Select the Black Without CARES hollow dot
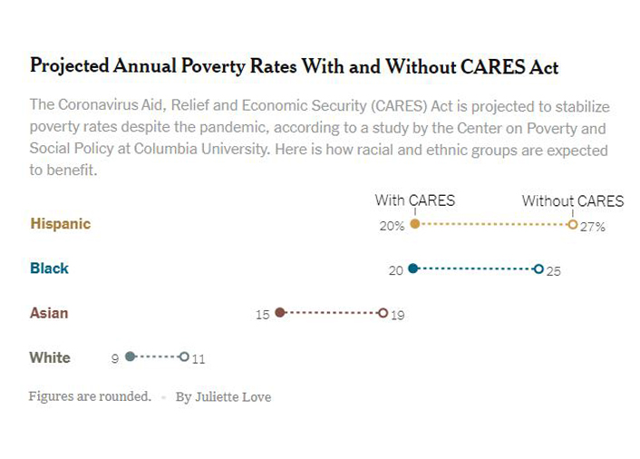The height and width of the screenshot is (459, 640). 538,269
